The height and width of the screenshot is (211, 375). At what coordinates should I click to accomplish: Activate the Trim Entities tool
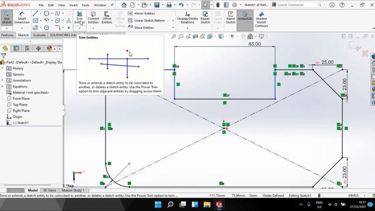click(80, 18)
